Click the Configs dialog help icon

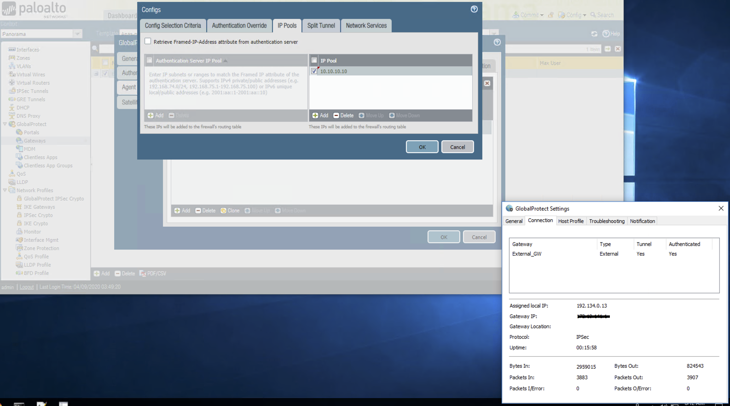(474, 9)
